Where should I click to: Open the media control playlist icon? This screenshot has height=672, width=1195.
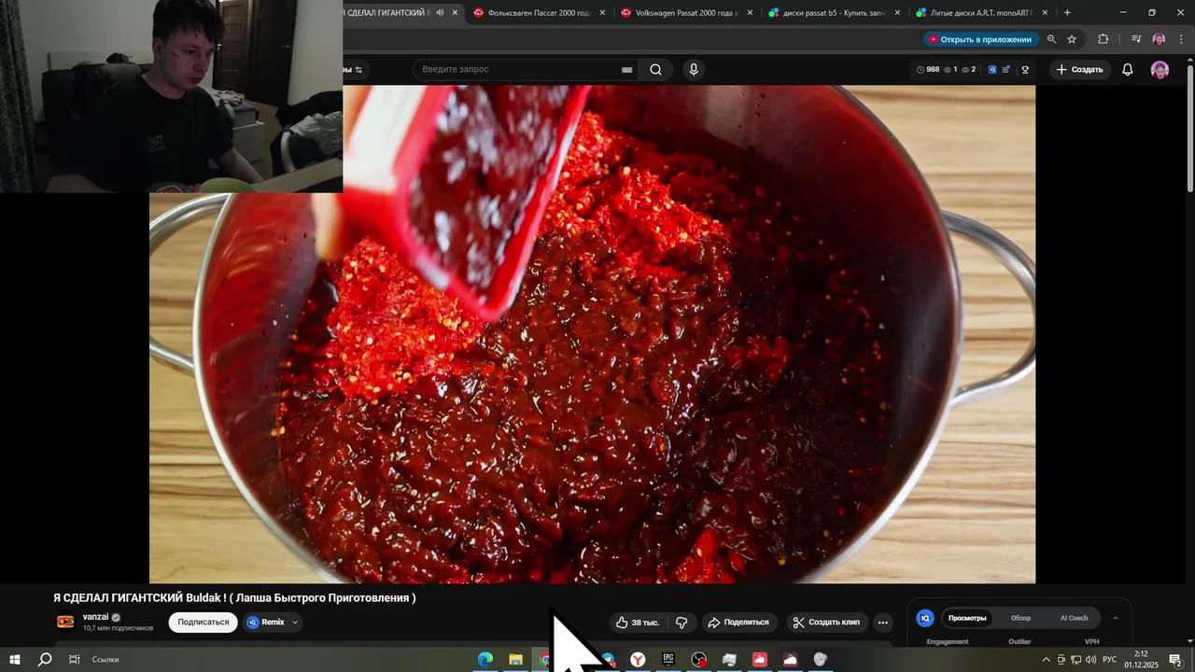click(x=1136, y=39)
